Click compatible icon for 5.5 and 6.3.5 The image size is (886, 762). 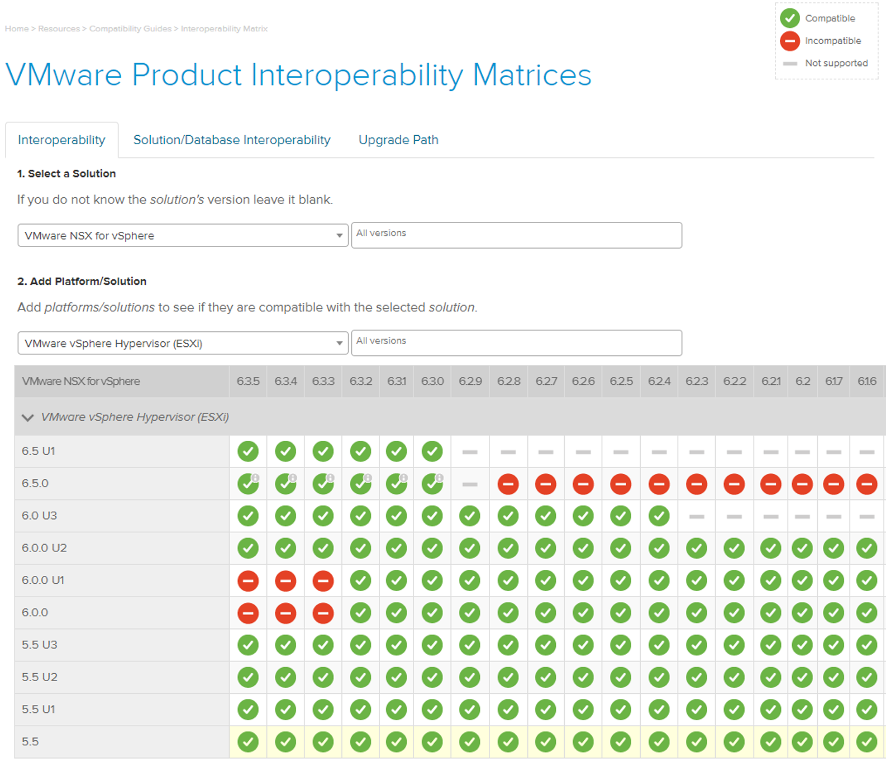pyautogui.click(x=248, y=742)
